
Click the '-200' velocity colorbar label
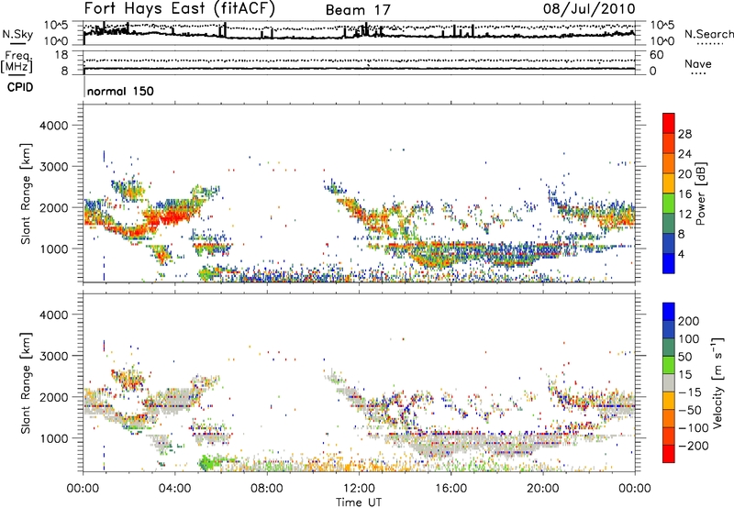(x=694, y=446)
